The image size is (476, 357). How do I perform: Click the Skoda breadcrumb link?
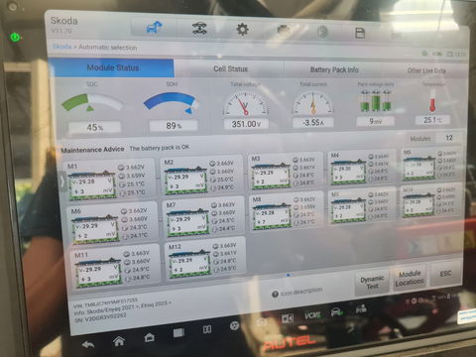(x=61, y=47)
